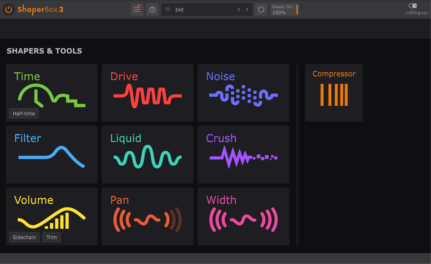The image size is (431, 264).
Task: Toggle the ShaperBox power button
Action: (x=9, y=10)
